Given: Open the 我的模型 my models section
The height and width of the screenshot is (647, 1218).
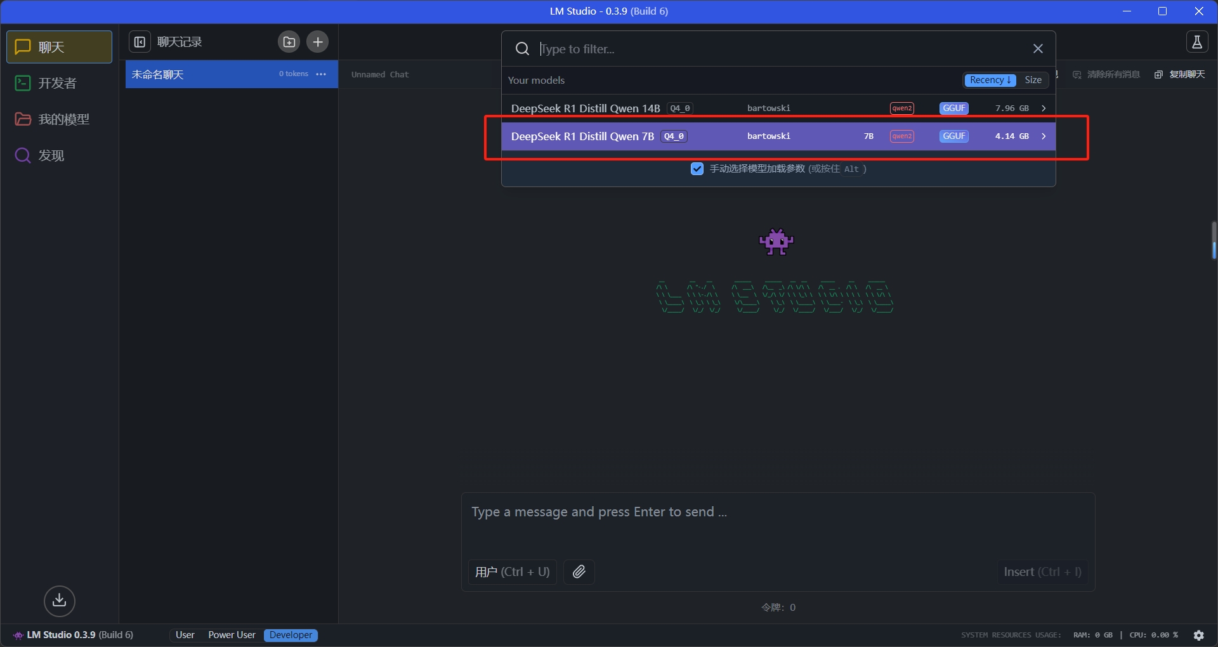Looking at the screenshot, I should click(59, 119).
